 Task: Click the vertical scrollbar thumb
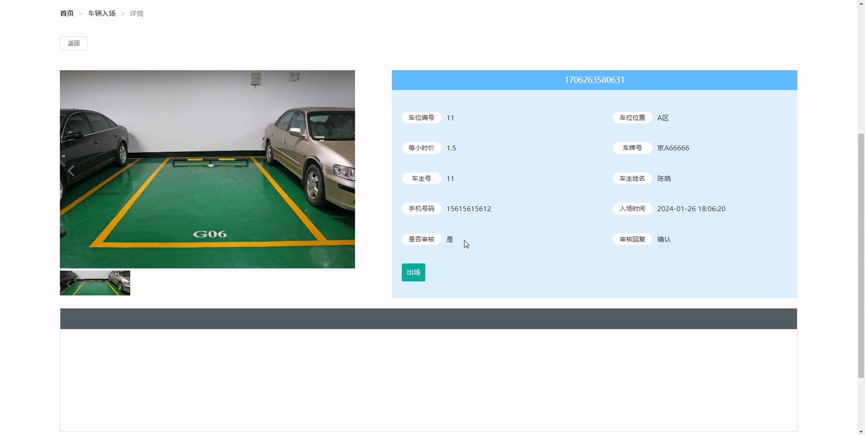tap(861, 255)
